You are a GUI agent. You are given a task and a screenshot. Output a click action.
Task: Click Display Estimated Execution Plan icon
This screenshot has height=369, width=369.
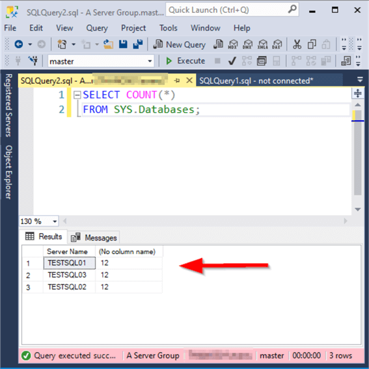(247, 61)
